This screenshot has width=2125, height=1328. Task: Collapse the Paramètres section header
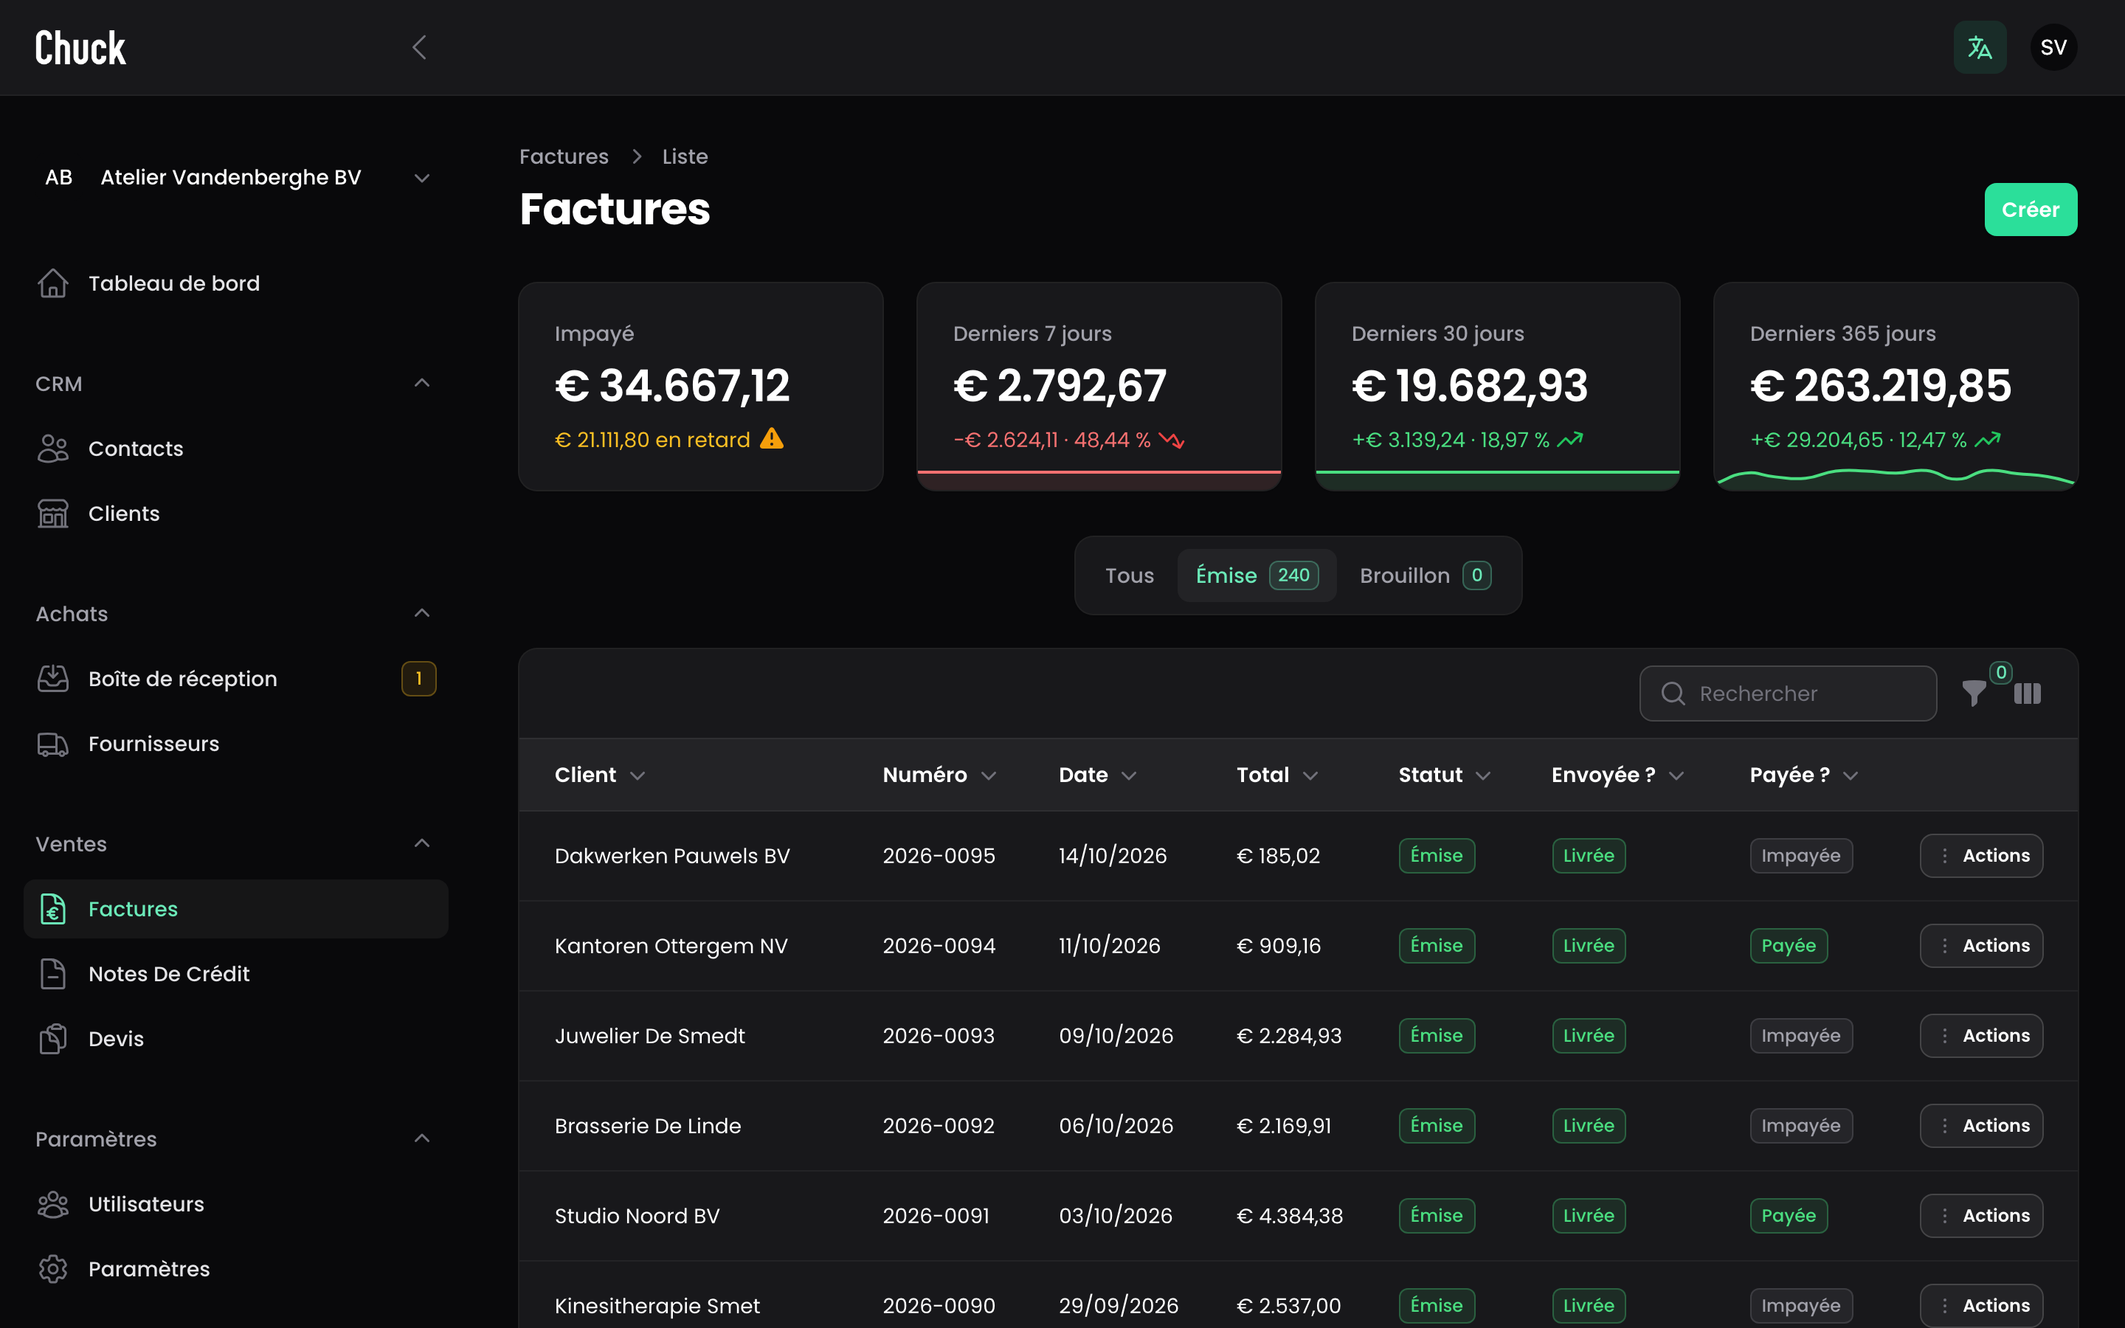(421, 1138)
